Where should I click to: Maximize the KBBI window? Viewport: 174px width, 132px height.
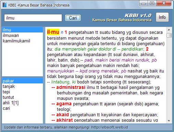click(x=152, y=3)
